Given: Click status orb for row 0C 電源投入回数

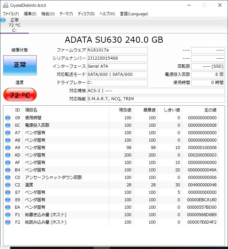Looking at the screenshot, I should pyautogui.click(x=8, y=125).
